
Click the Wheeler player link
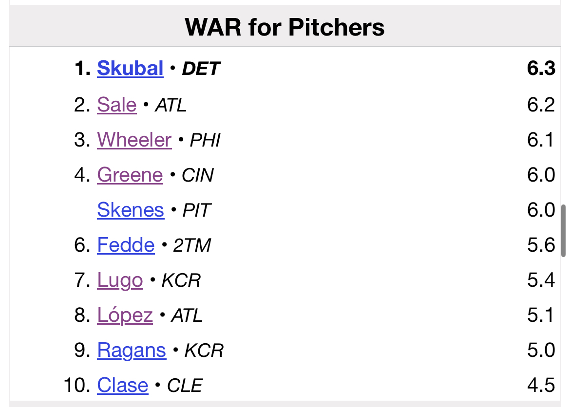click(134, 140)
